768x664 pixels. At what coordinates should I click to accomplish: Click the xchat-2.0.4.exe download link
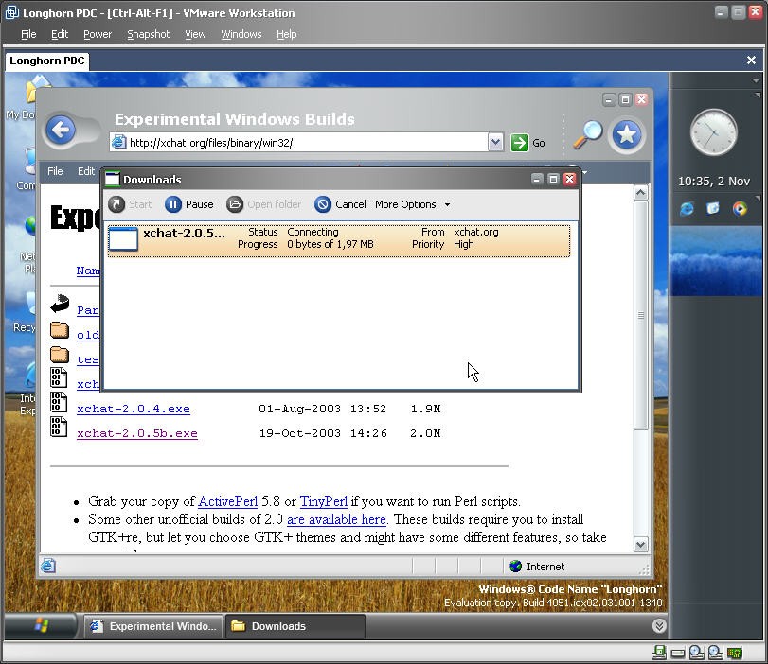click(x=134, y=410)
